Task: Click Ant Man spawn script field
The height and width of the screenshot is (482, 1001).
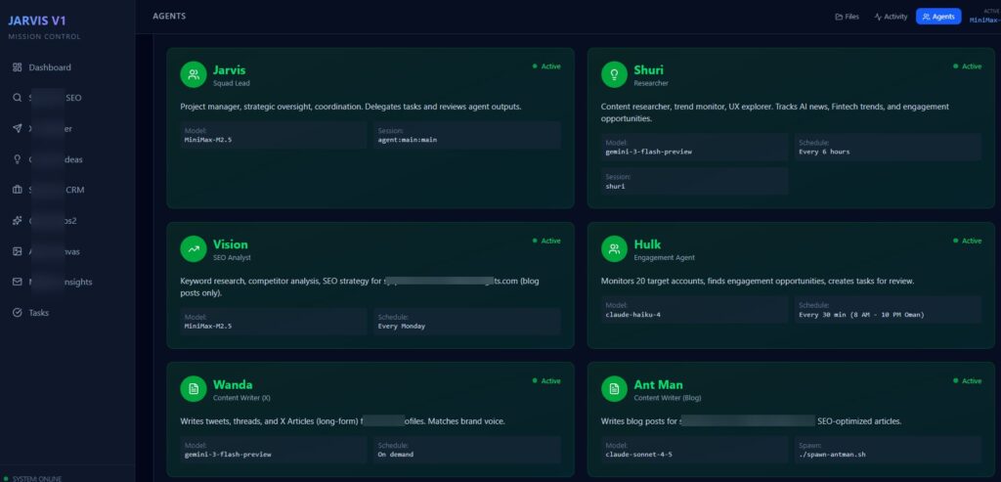Action: pyautogui.click(x=887, y=449)
